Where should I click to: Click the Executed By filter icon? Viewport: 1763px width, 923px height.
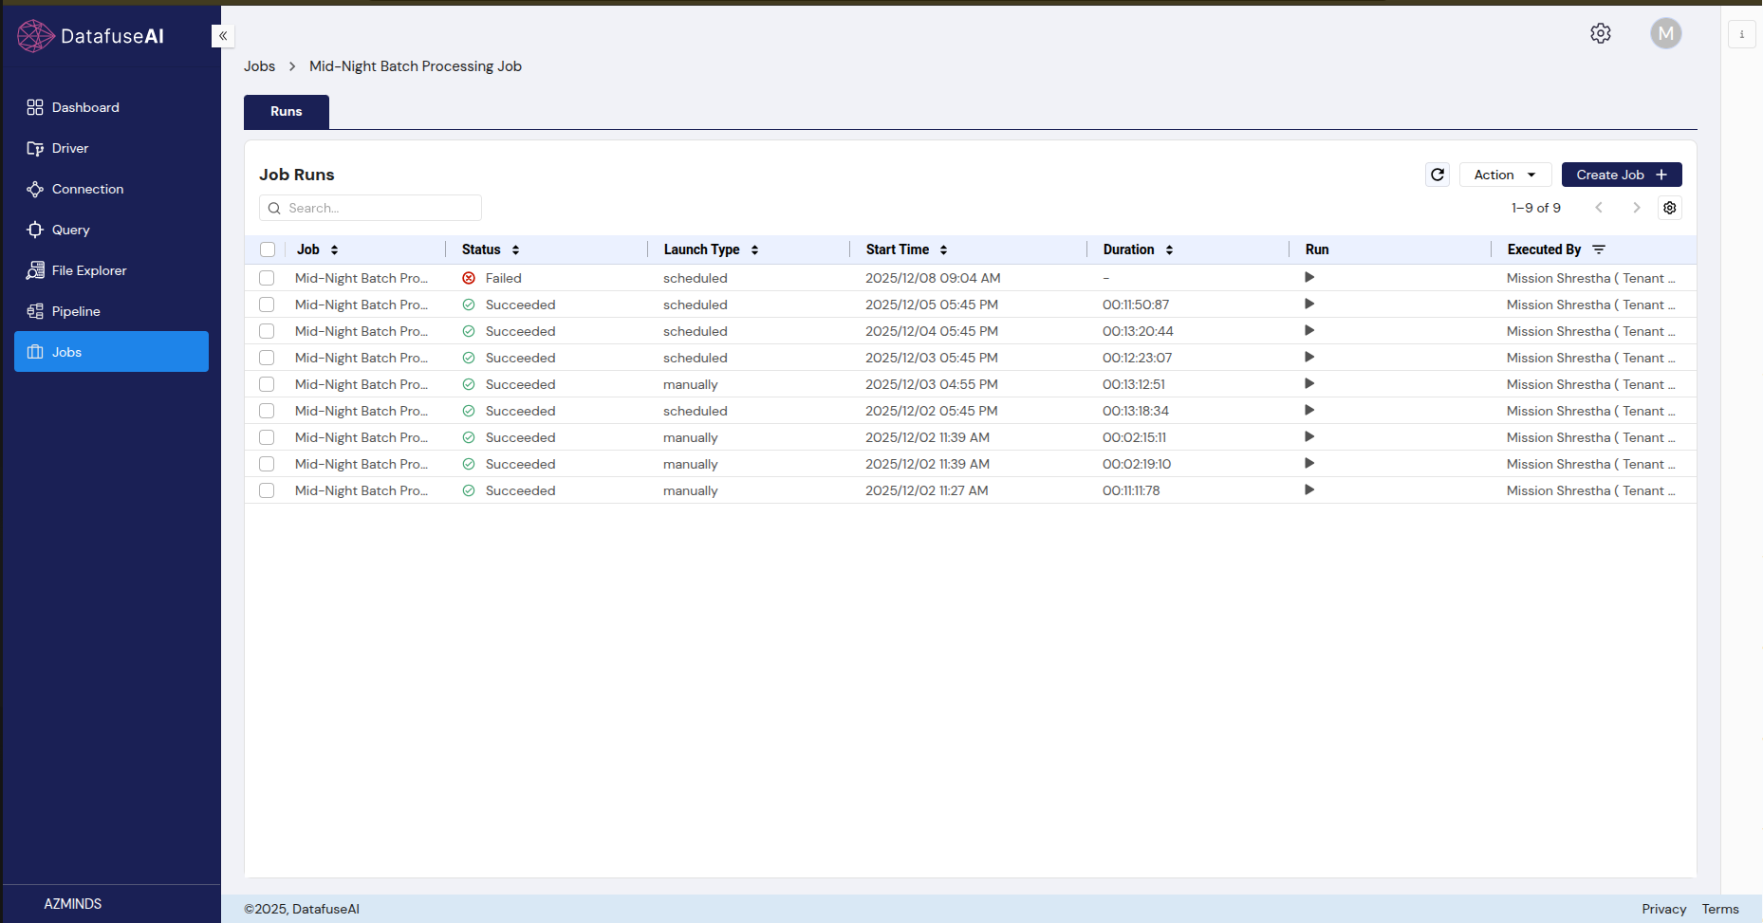coord(1599,249)
